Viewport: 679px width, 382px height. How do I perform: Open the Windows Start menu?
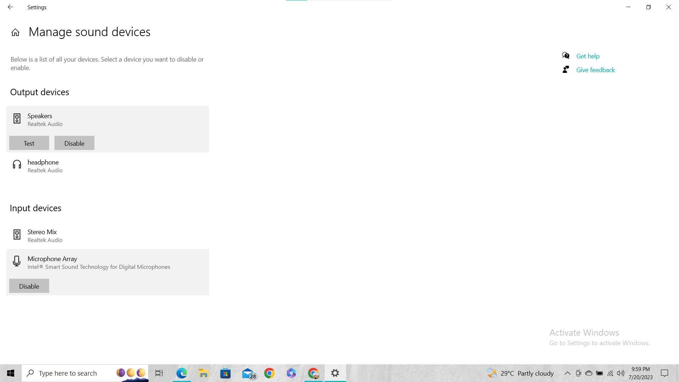[11, 373]
